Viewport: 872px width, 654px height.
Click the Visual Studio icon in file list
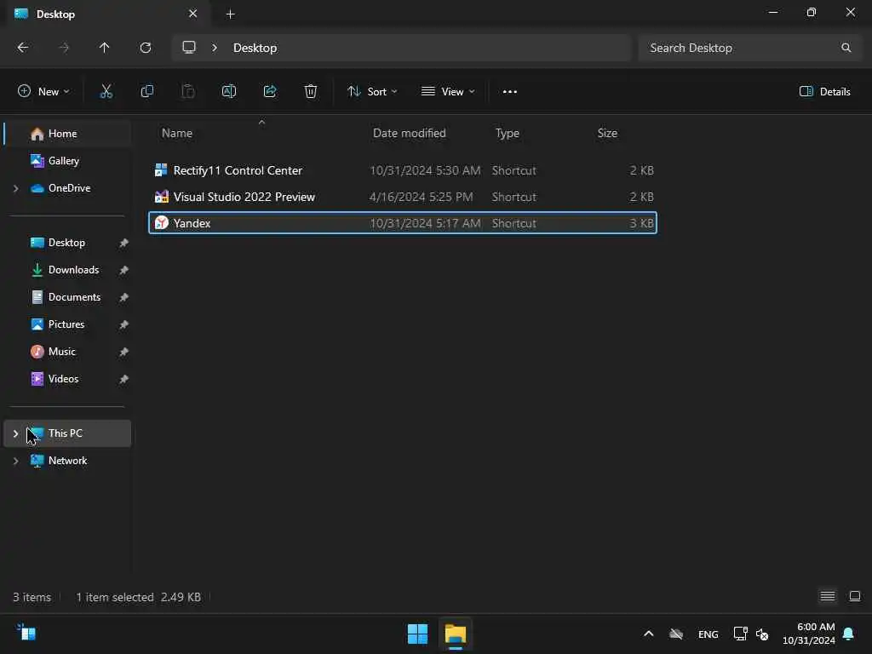(161, 197)
